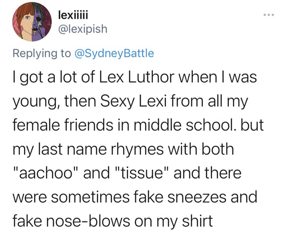
Task: Click the drawn face in the avatar
Action: [25, 23]
